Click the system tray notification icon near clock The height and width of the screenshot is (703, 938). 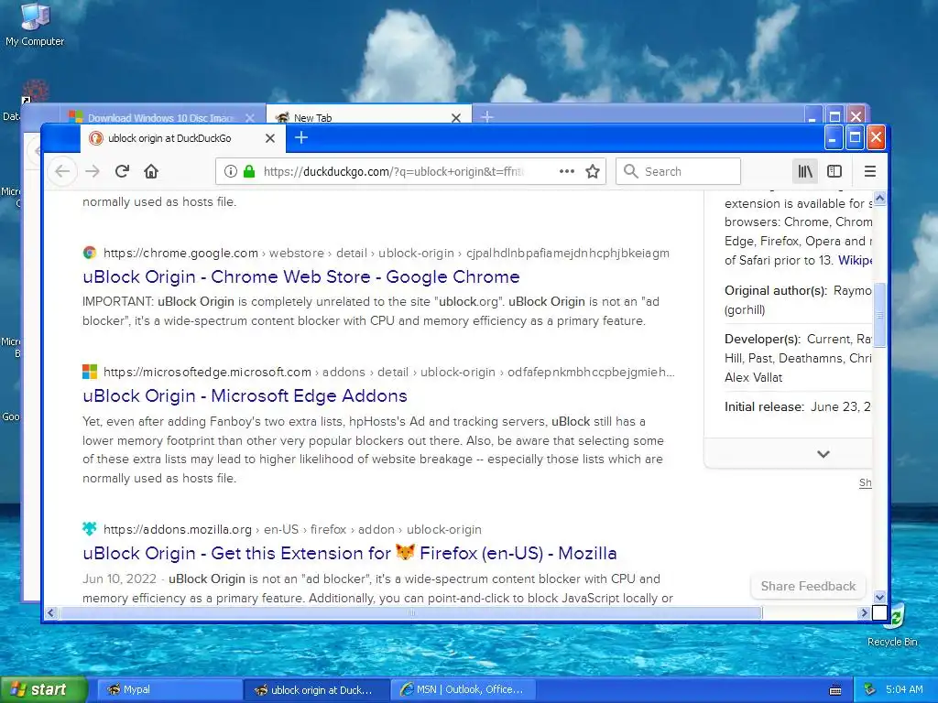pos(869,689)
